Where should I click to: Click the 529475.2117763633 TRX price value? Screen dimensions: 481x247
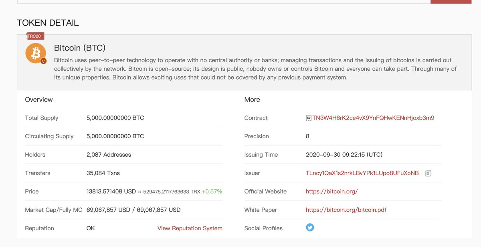172,192
